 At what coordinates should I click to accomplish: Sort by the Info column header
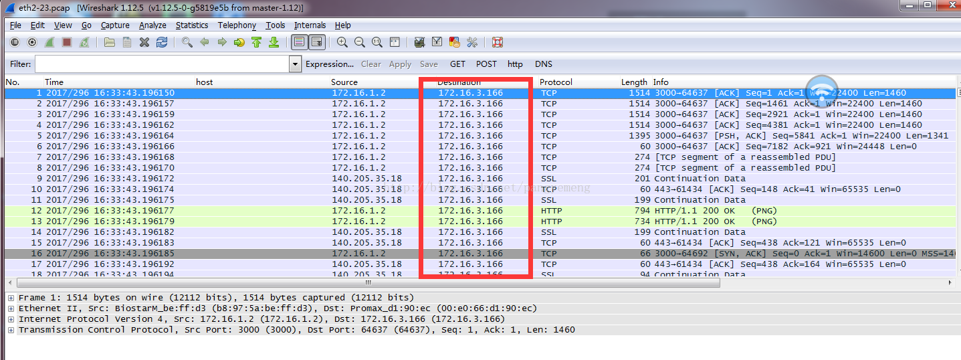[661, 82]
